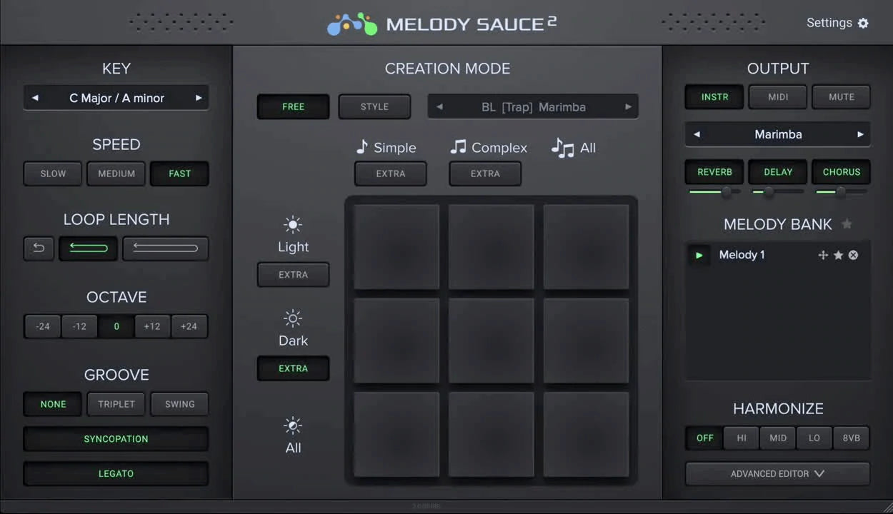This screenshot has height=514, width=893.
Task: Select the MIDI output tab
Action: click(x=777, y=96)
